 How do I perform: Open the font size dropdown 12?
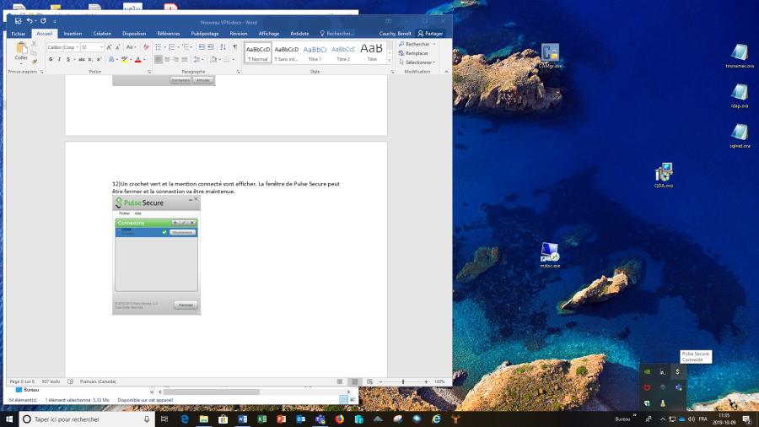tap(101, 47)
